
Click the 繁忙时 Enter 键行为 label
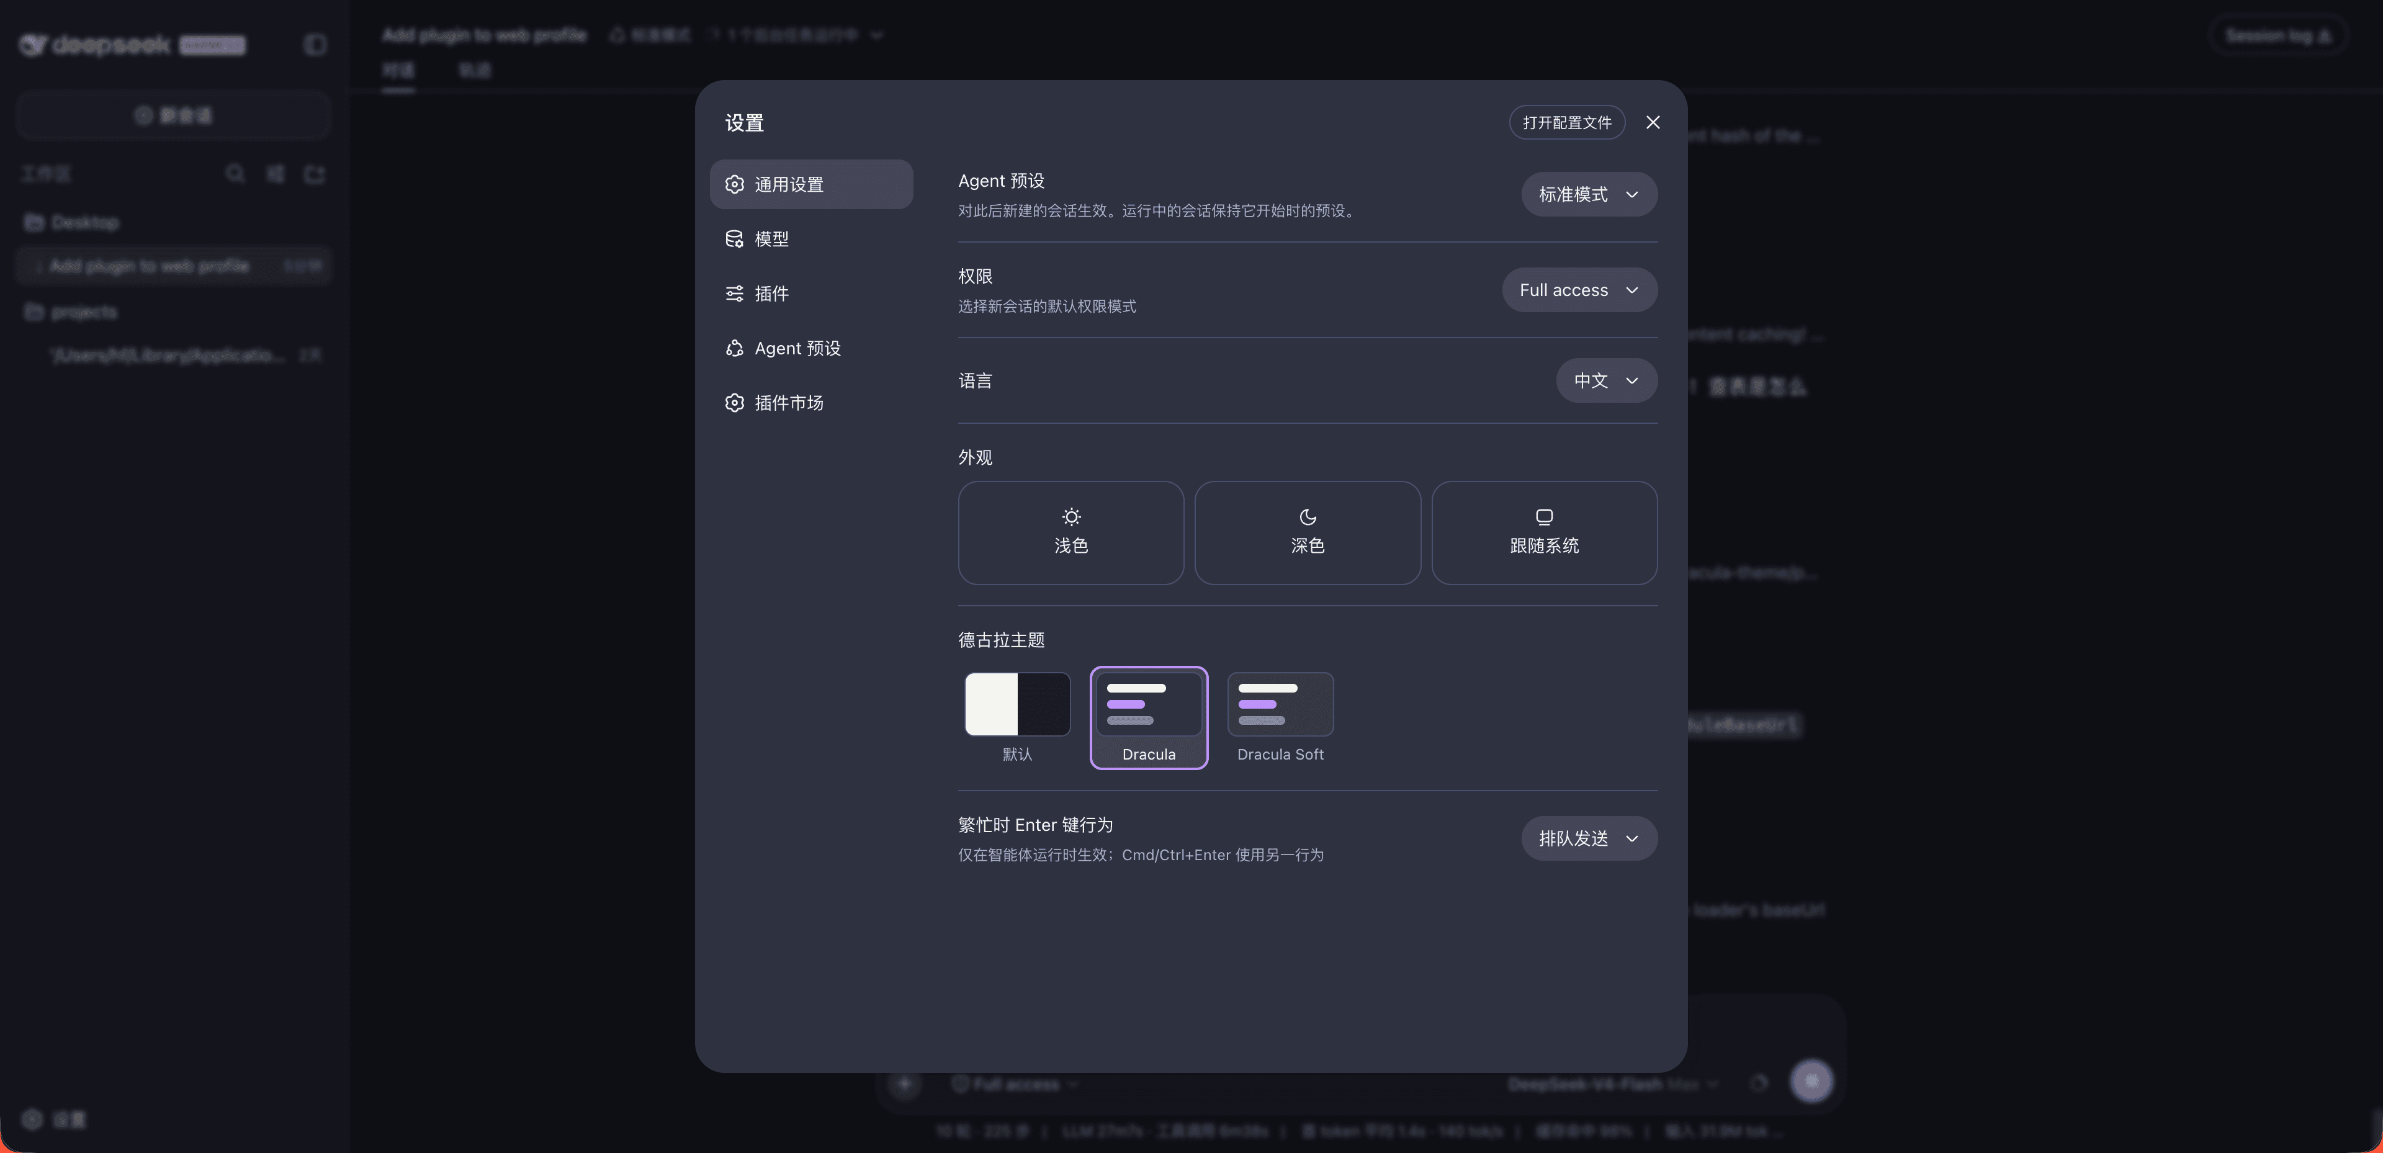click(1036, 825)
